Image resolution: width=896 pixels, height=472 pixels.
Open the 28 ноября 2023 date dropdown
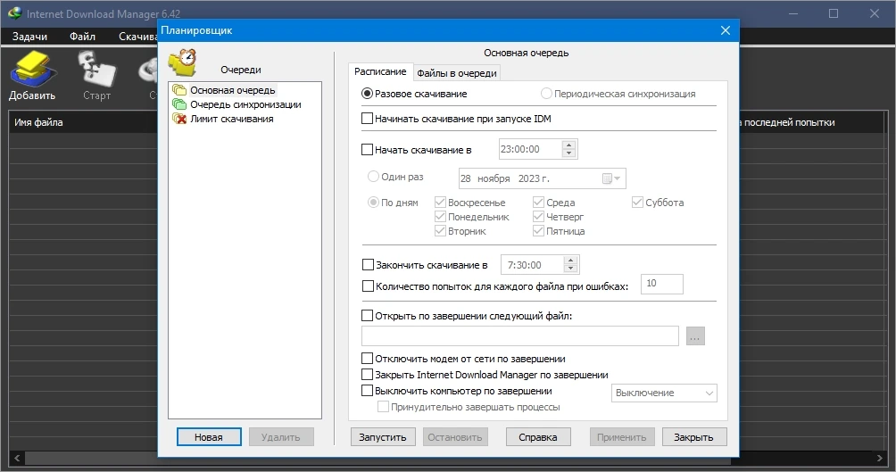(x=618, y=178)
